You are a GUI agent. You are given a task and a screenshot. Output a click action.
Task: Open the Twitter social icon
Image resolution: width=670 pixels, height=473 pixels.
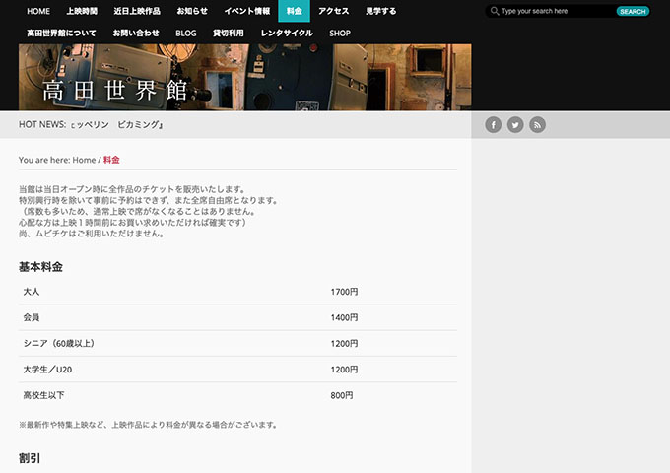[x=515, y=124]
